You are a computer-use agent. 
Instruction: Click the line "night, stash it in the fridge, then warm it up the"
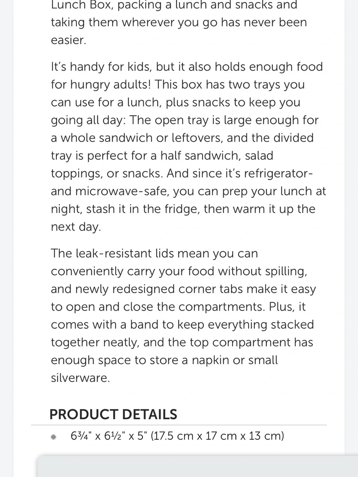(183, 209)
